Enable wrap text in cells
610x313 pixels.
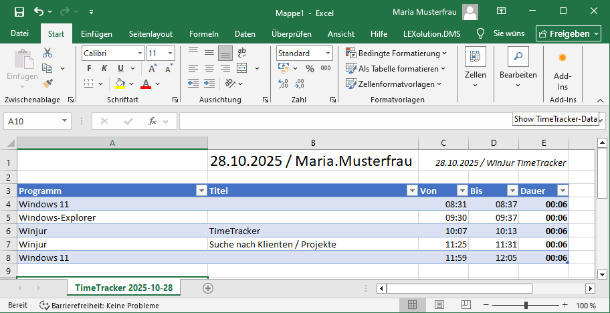(242, 53)
